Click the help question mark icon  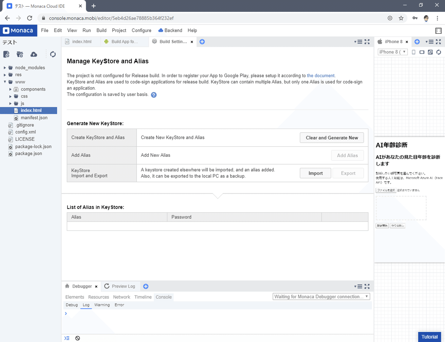pos(154,95)
